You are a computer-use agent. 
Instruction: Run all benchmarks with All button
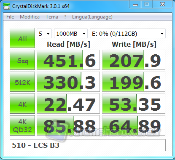pyautogui.click(x=22, y=38)
